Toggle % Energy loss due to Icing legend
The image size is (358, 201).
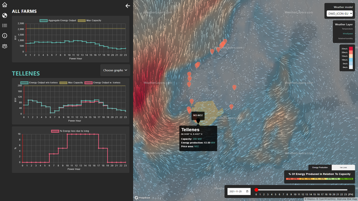[x=70, y=131]
